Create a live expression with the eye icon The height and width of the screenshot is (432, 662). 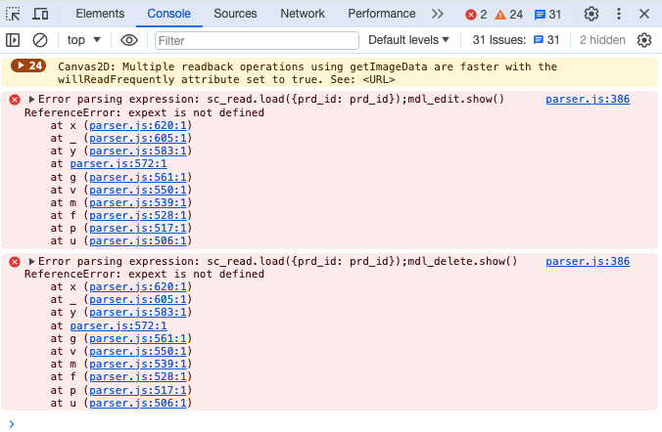(129, 40)
